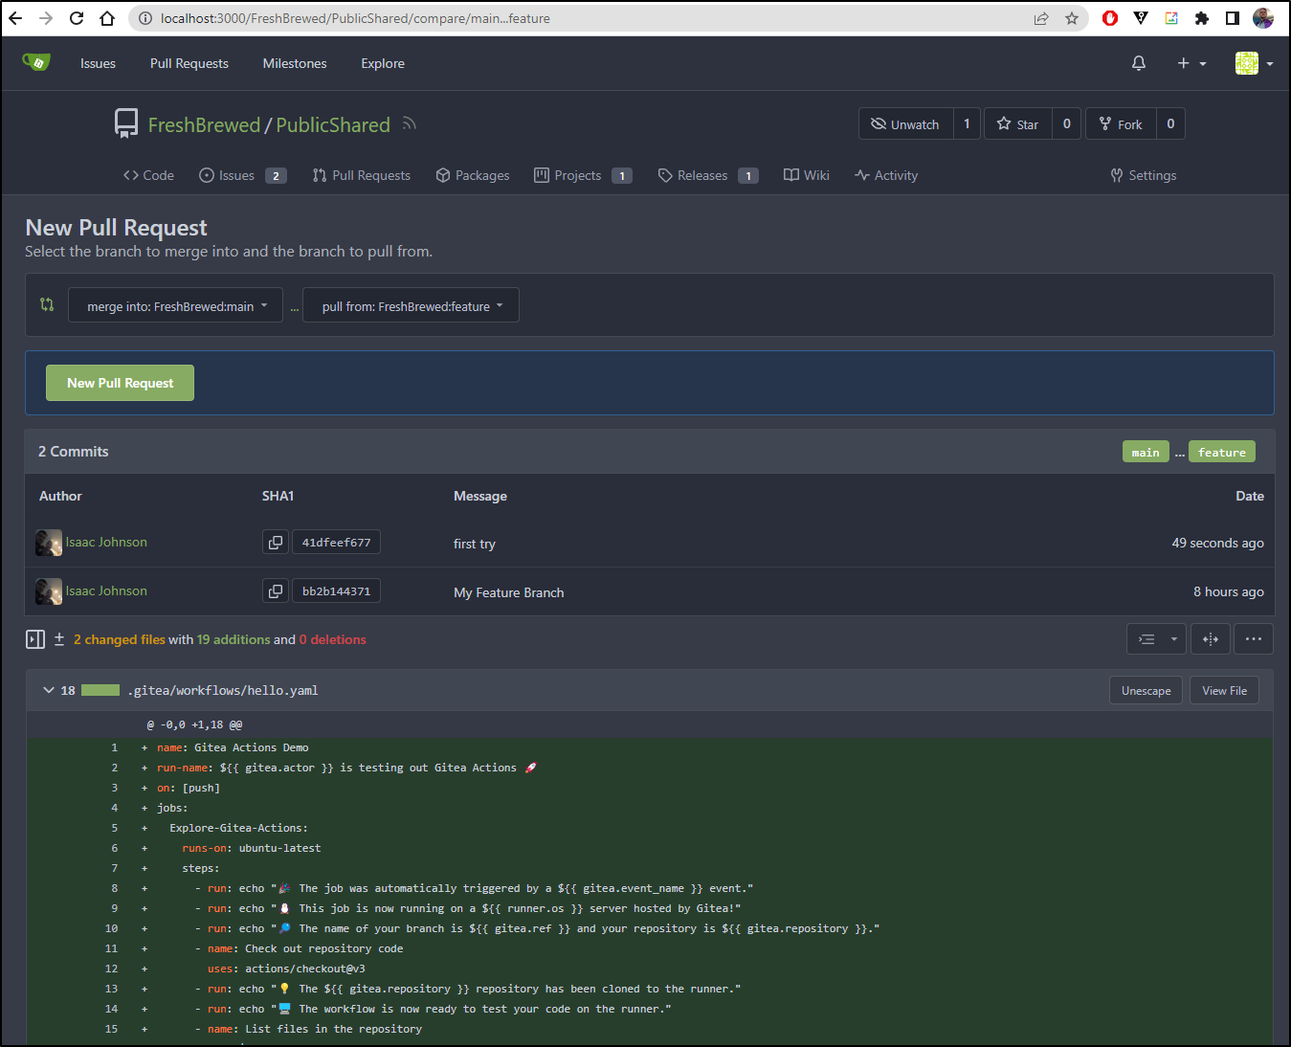Reload the page

point(77,18)
